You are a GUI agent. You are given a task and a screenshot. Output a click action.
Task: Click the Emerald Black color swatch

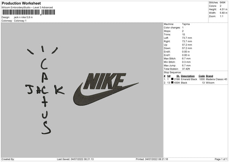tap(172, 79)
